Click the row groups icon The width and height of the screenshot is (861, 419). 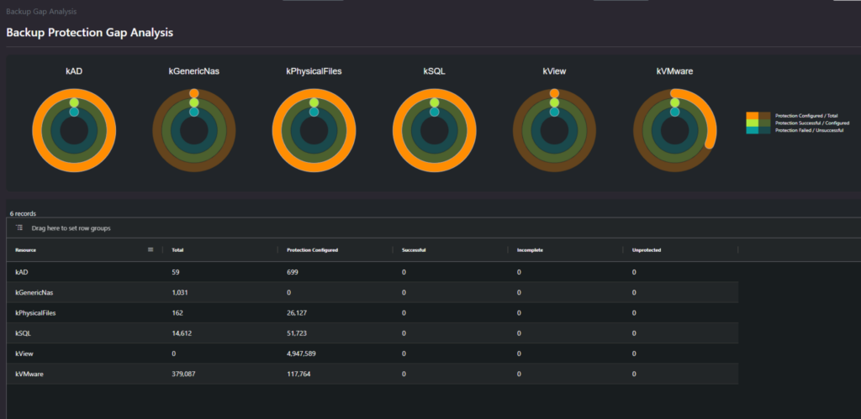click(x=19, y=228)
